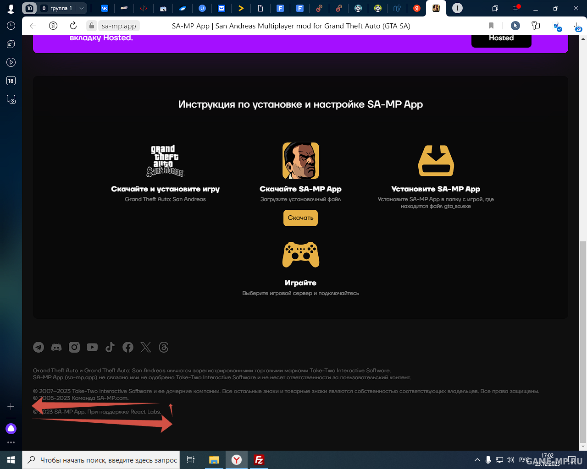Click the Скачайте и установите игру heading
This screenshot has width=587, height=469.
coord(165,189)
